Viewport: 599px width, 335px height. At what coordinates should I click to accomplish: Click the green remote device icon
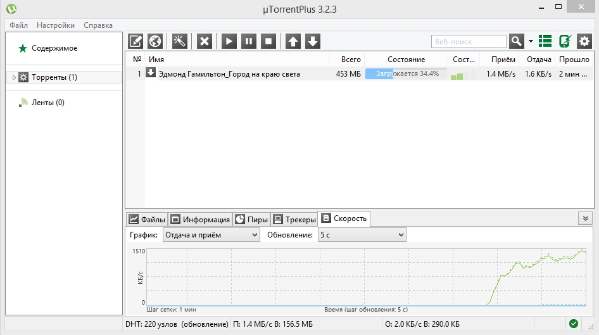point(565,41)
